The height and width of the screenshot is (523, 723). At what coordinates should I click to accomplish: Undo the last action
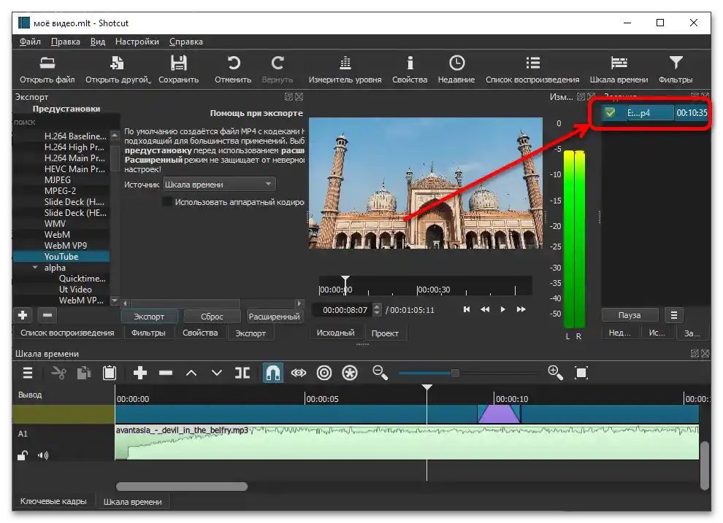pos(233,69)
